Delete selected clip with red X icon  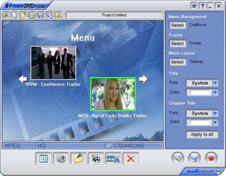[x=131, y=158]
